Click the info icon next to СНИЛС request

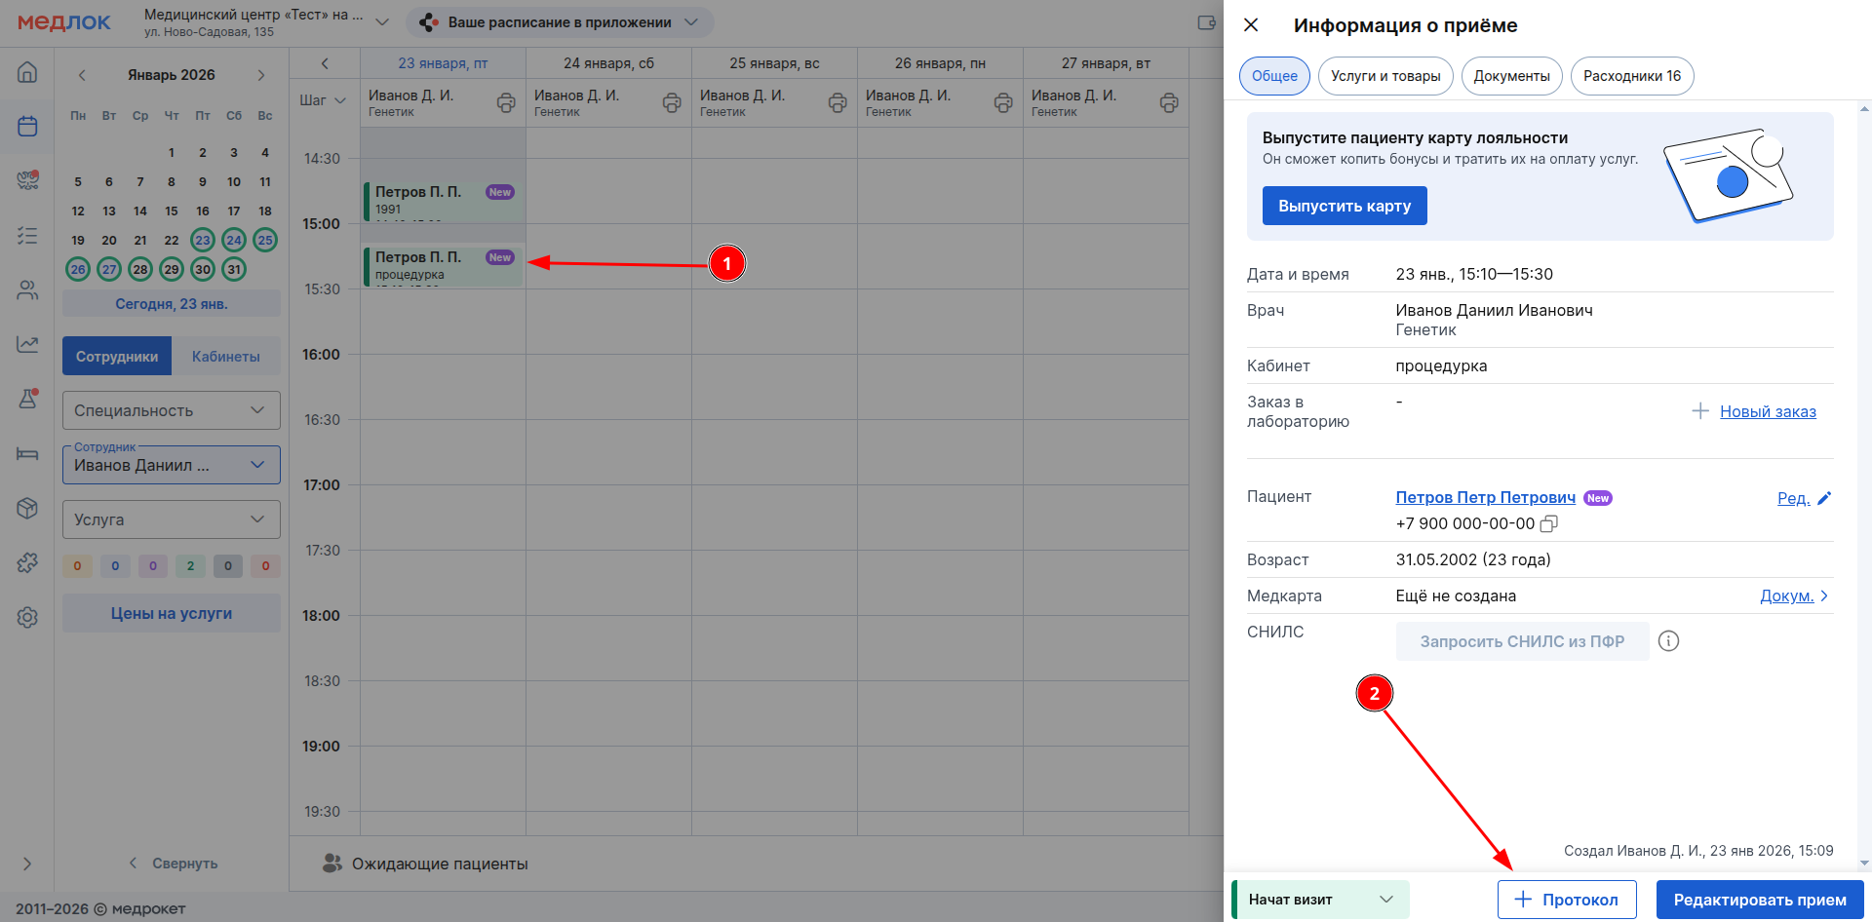[1668, 641]
